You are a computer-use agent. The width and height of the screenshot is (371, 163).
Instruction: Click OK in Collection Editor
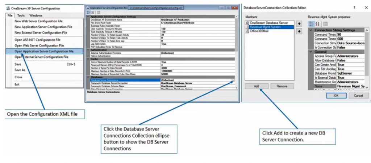click(x=336, y=96)
